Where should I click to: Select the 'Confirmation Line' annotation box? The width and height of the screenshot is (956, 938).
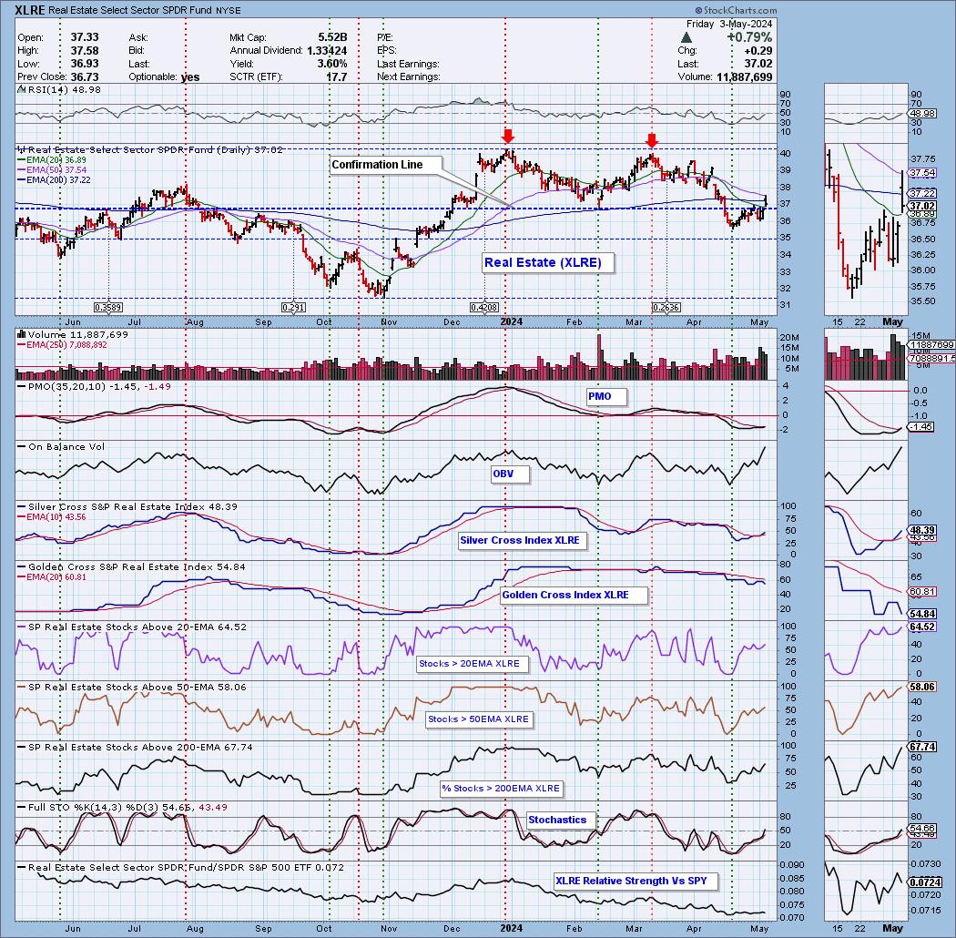(385, 165)
